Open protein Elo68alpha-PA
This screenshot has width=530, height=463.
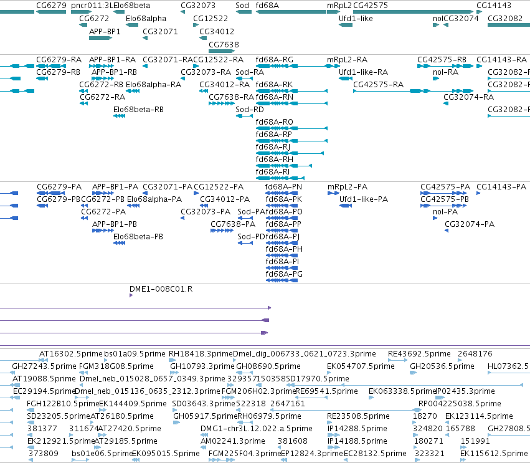click(x=154, y=199)
